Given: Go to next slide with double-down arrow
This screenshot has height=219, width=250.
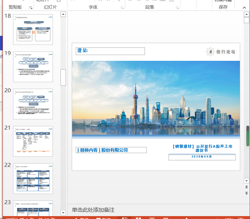Looking at the screenshot, I should pos(246,193).
